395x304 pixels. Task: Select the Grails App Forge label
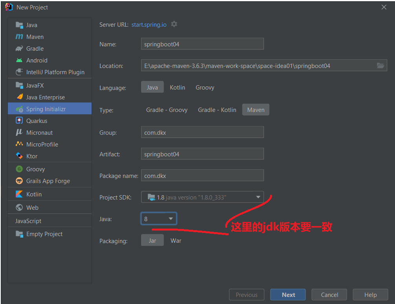point(48,181)
